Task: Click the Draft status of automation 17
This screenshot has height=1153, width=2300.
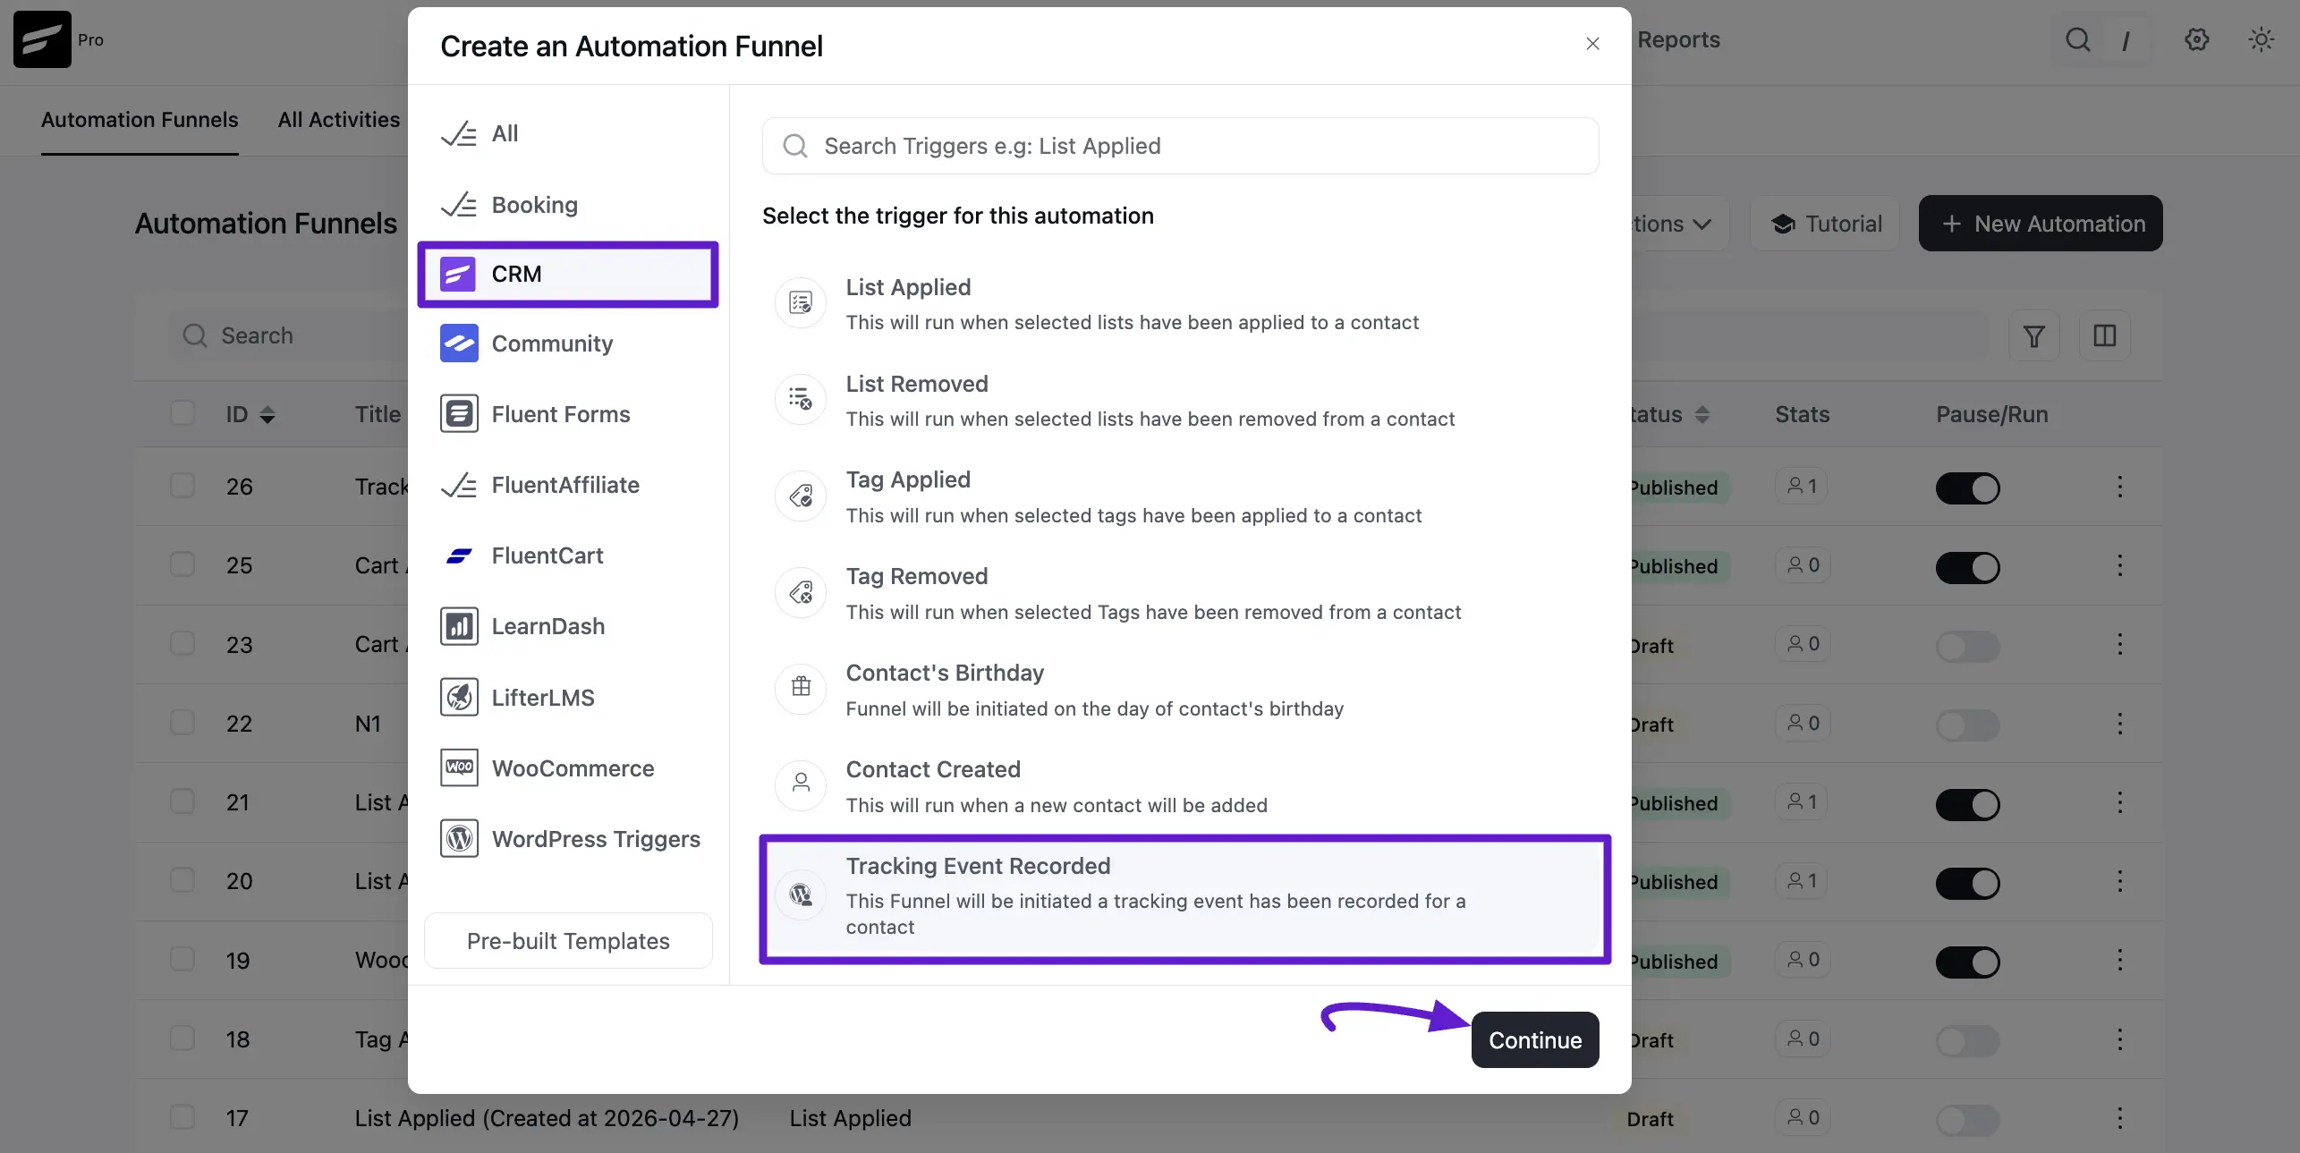Action: point(1651,1119)
